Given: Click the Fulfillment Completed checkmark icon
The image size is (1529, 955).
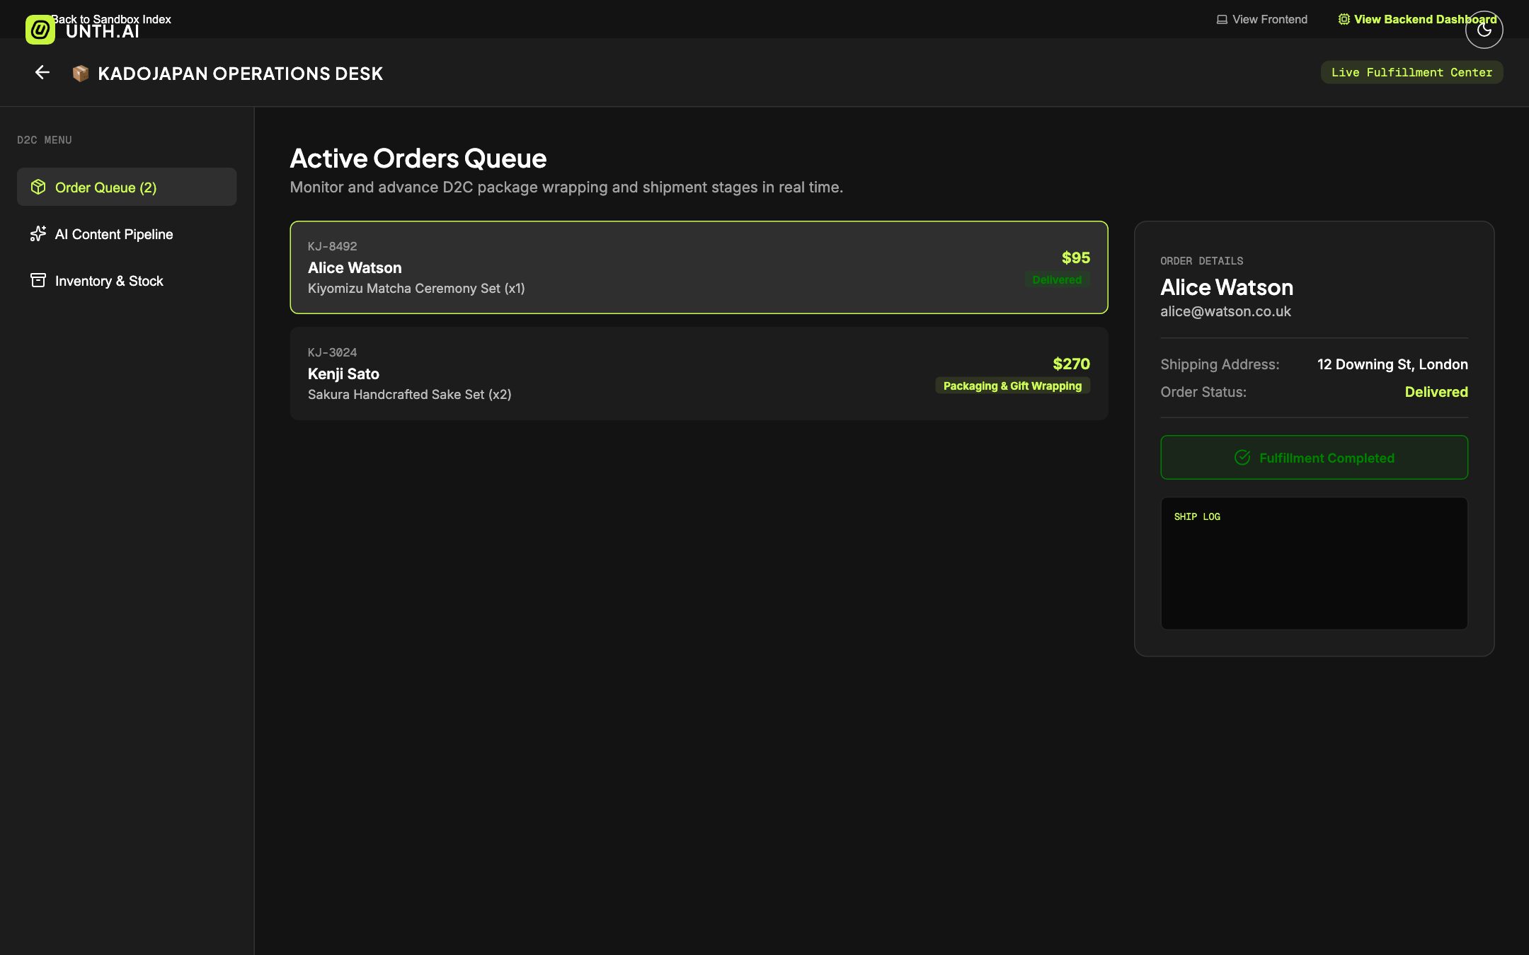Looking at the screenshot, I should [x=1242, y=458].
